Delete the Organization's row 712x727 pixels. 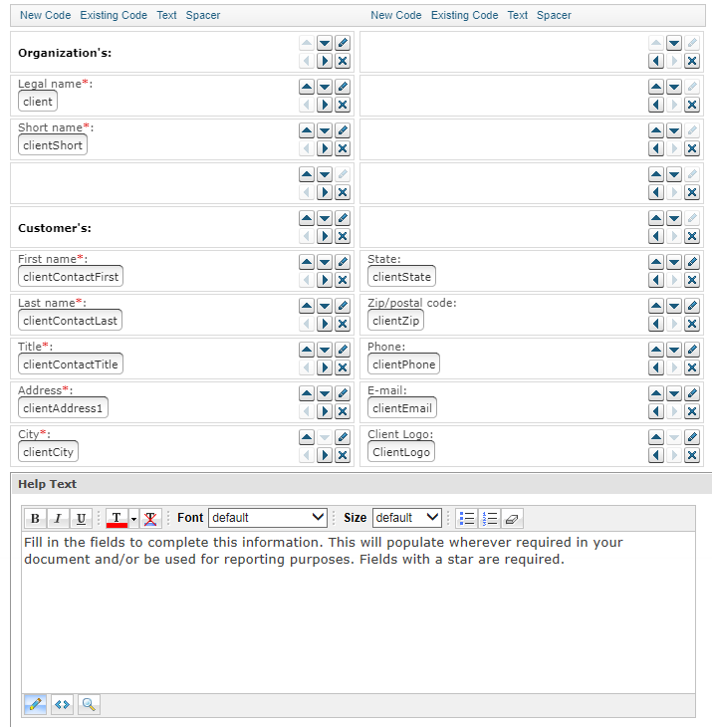[343, 61]
